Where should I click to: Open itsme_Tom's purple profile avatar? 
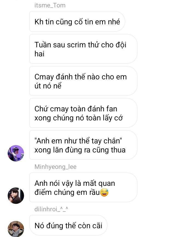(16, 153)
